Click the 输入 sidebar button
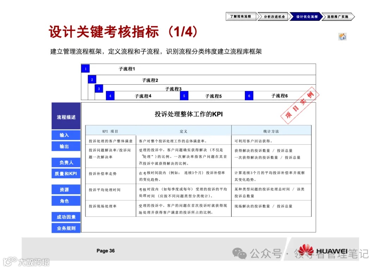This screenshot has height=269, width=381. [x=66, y=135]
